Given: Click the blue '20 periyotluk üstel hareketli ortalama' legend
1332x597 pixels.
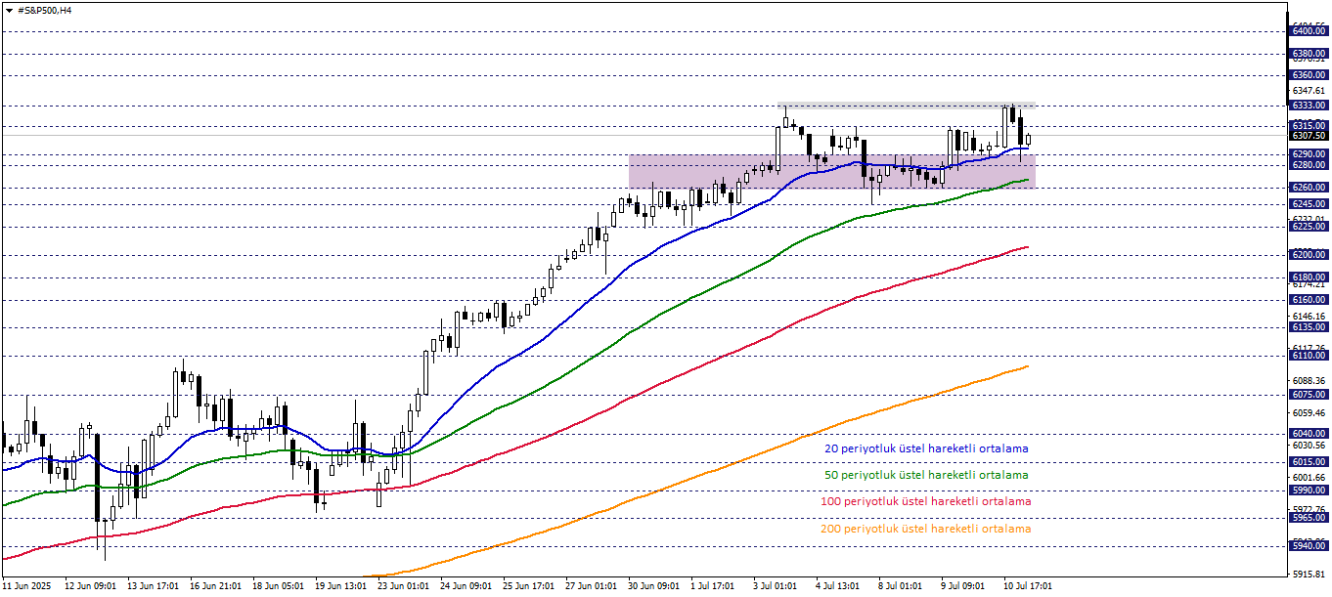Looking at the screenshot, I should click(926, 449).
